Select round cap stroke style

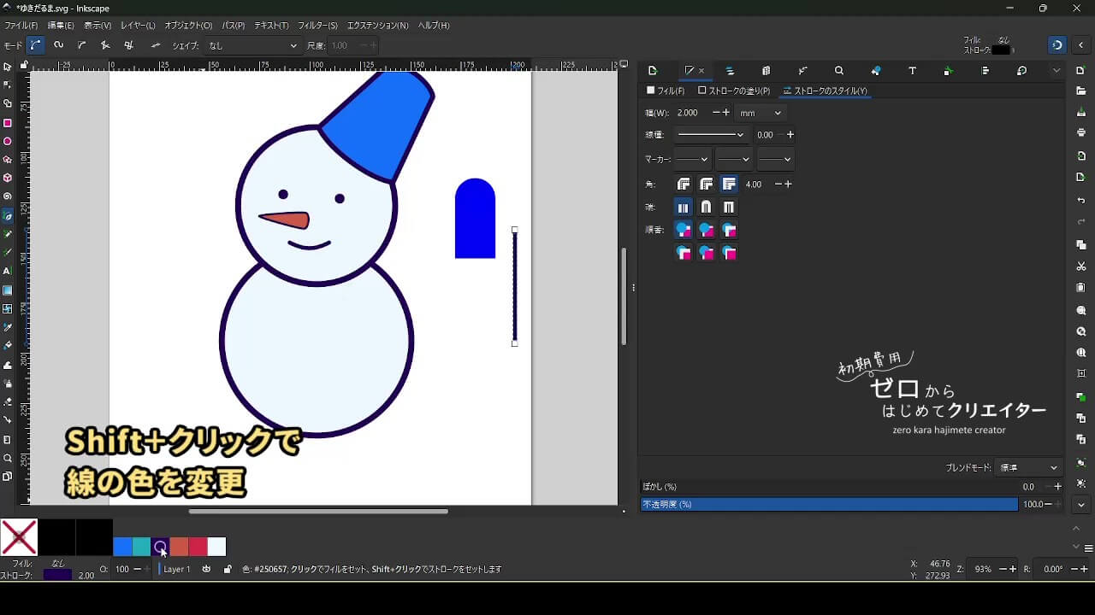(706, 208)
